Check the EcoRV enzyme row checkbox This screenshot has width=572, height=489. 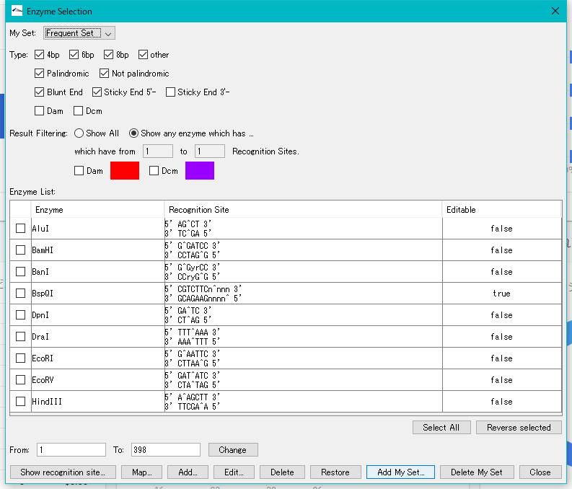coord(20,380)
